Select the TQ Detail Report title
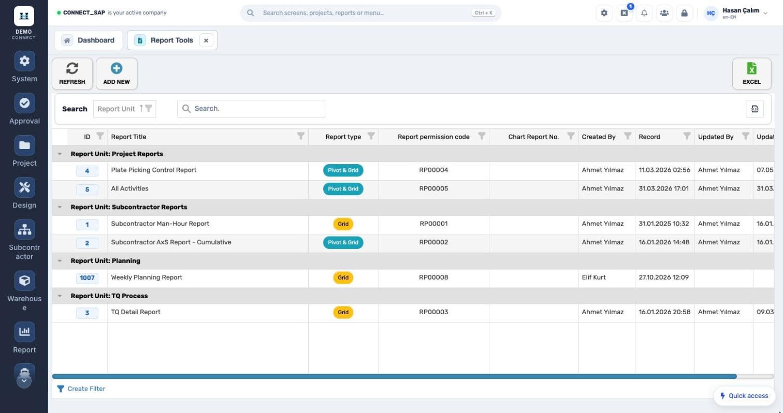The height and width of the screenshot is (413, 783). [136, 312]
